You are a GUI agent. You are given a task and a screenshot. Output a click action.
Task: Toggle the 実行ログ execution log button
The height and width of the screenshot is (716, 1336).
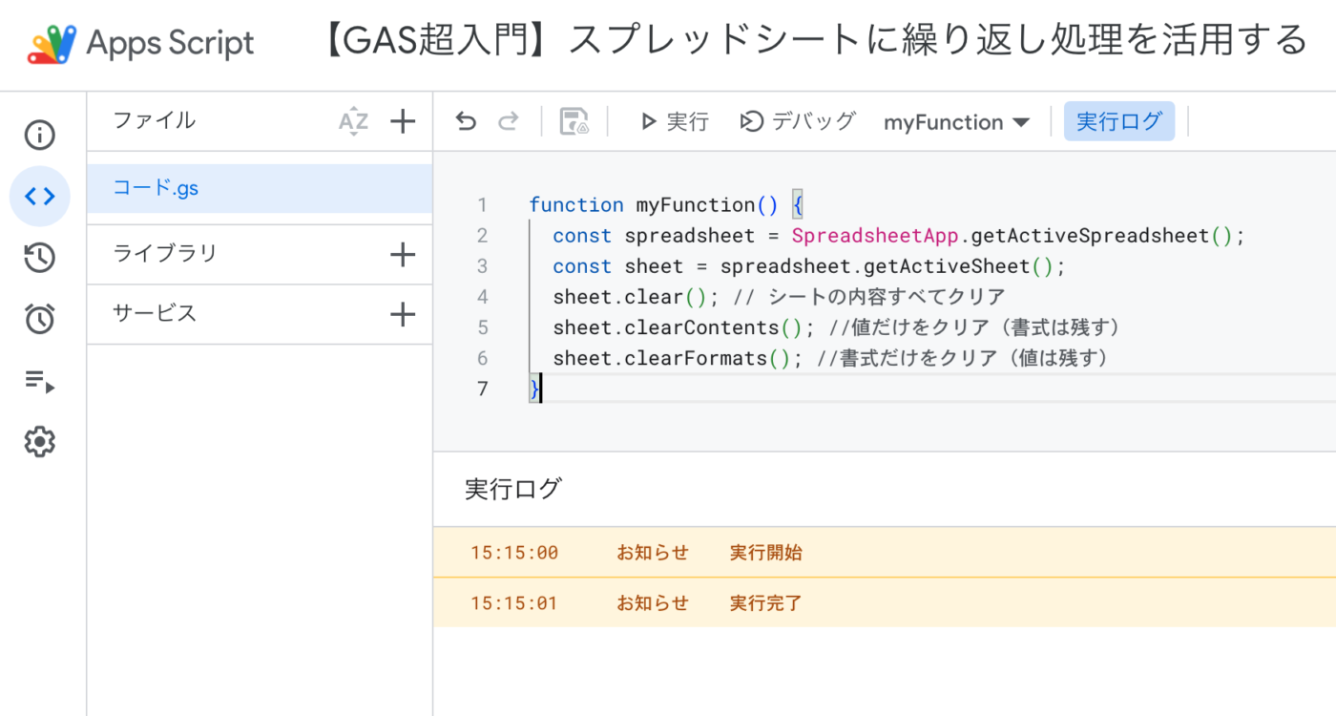1118,121
